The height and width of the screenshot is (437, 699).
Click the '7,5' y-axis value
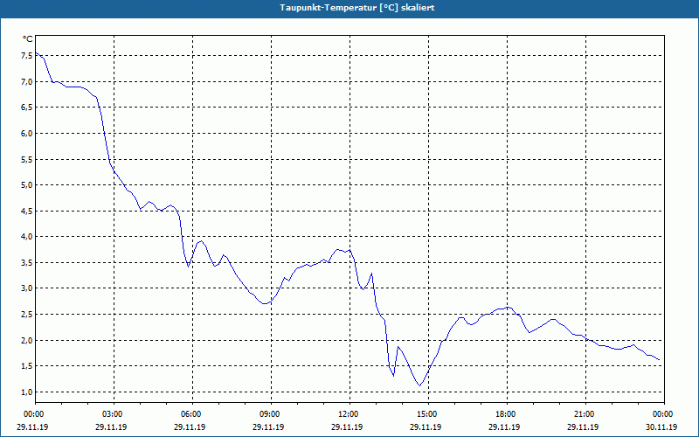27,56
